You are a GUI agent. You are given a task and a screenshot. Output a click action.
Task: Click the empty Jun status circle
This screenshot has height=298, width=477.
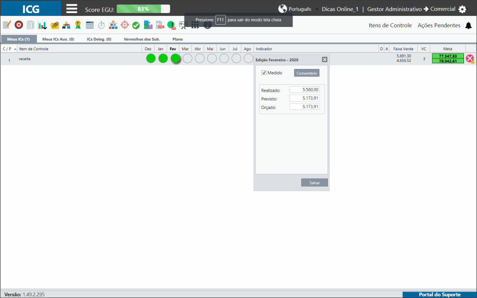(224, 58)
